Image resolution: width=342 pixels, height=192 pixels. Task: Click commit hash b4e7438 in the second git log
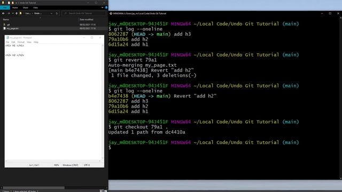tap(118, 96)
